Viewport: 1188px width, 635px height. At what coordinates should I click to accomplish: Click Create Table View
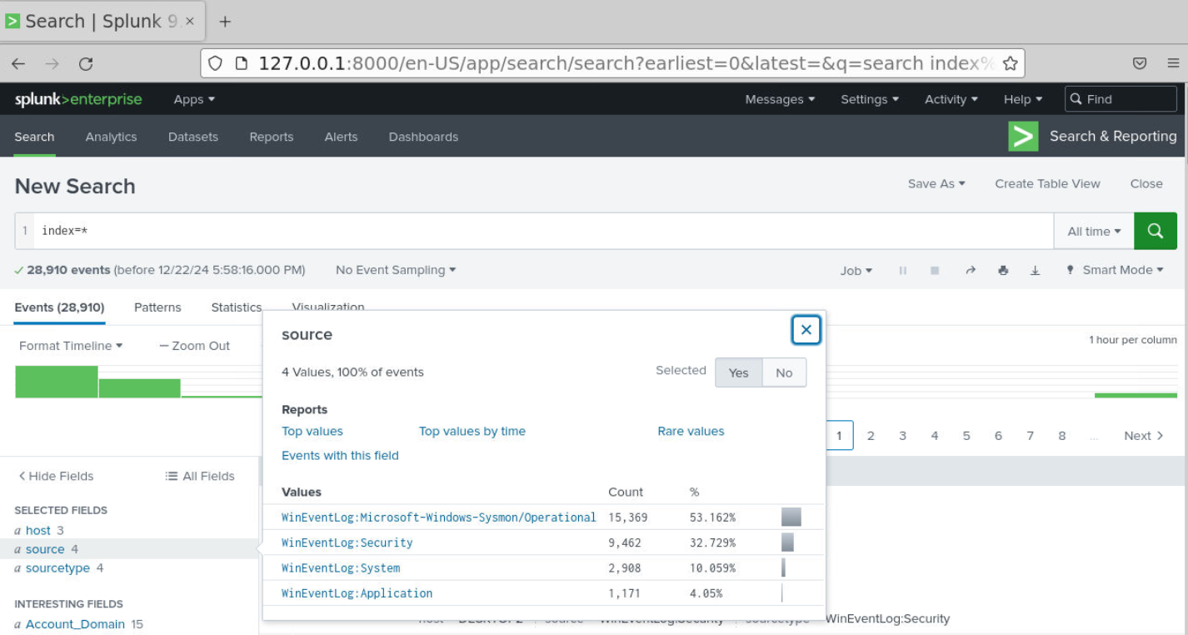(1047, 183)
